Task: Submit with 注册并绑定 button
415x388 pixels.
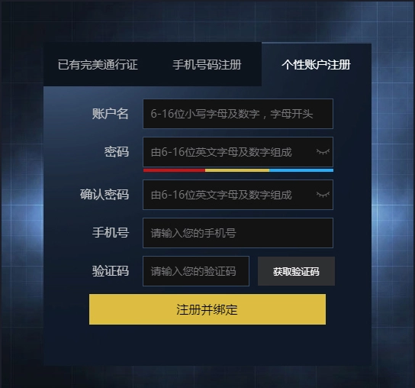Action: (207, 309)
